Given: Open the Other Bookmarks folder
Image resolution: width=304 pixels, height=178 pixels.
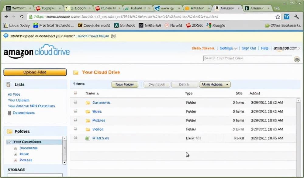Looking at the screenshot, I should pos(282,26).
